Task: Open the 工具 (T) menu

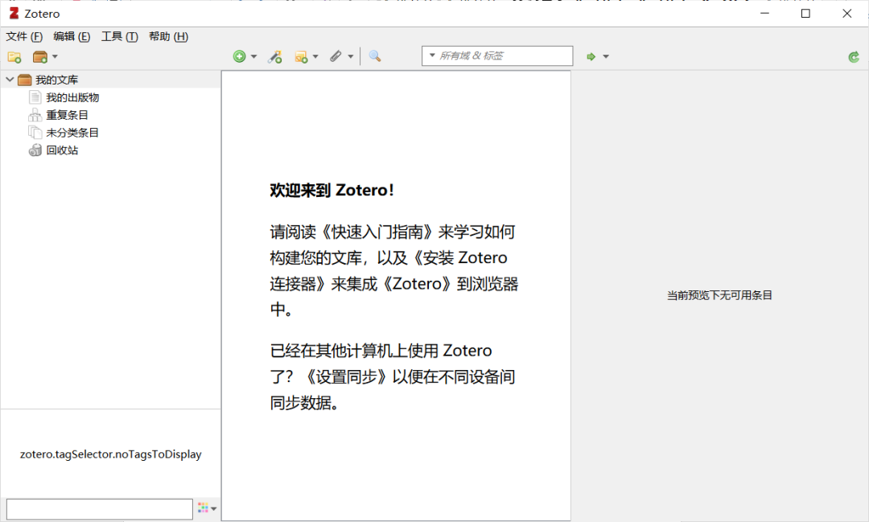Action: [x=119, y=36]
